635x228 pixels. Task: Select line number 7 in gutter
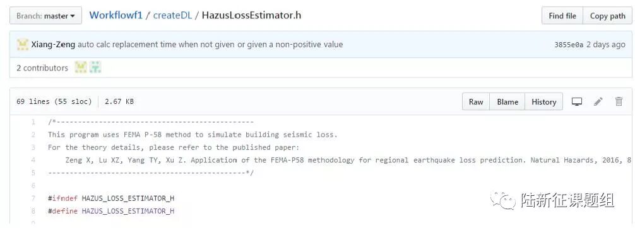[x=33, y=198]
